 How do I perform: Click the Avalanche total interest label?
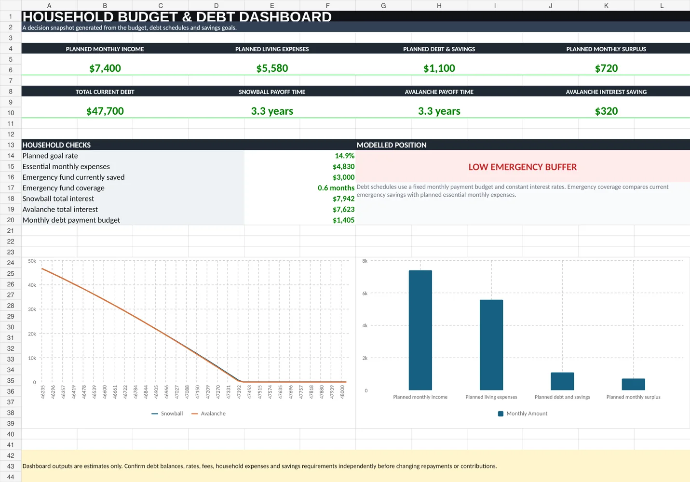(x=60, y=209)
